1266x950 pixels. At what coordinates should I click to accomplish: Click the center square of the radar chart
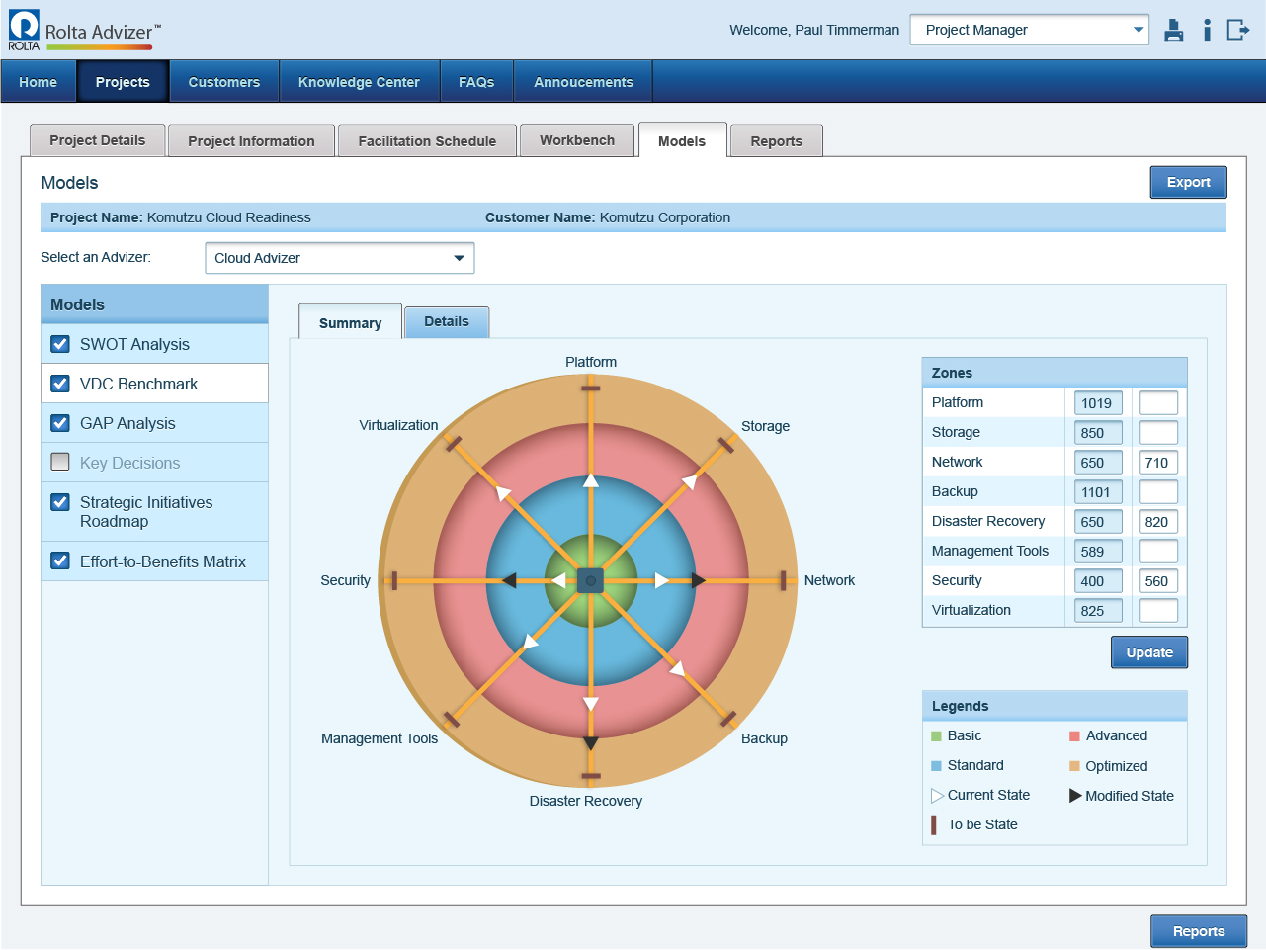click(591, 581)
